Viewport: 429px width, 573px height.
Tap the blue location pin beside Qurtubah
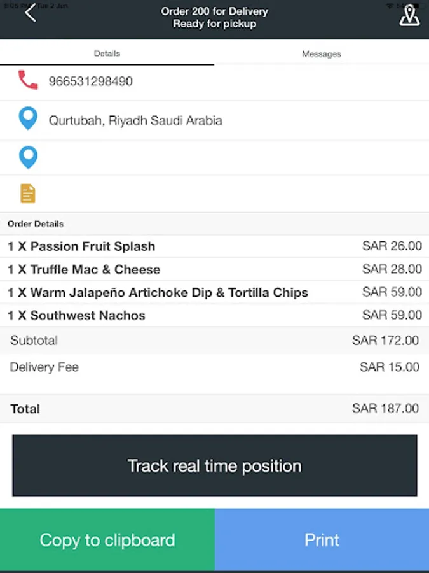[28, 119]
